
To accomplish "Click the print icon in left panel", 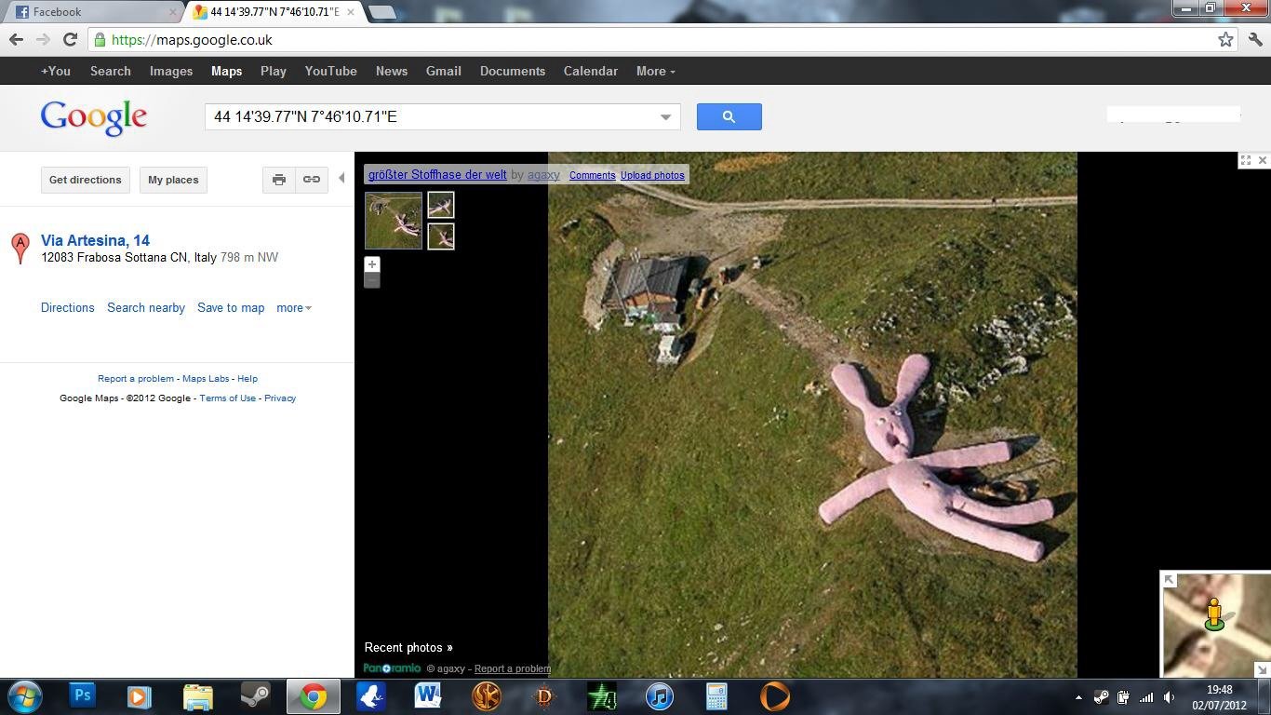I will (278, 180).
